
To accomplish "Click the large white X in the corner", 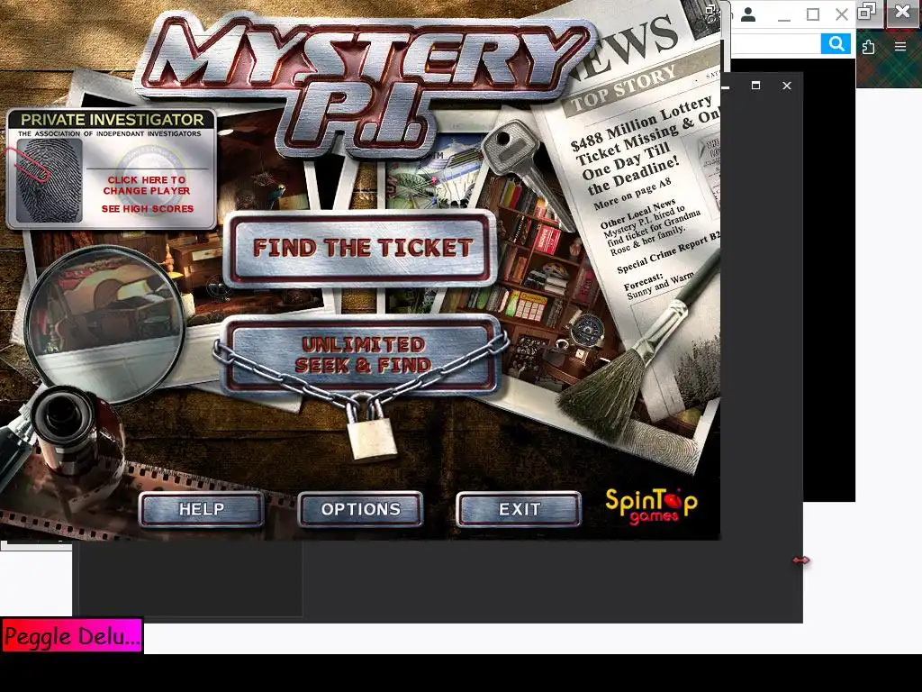I will pyautogui.click(x=902, y=11).
